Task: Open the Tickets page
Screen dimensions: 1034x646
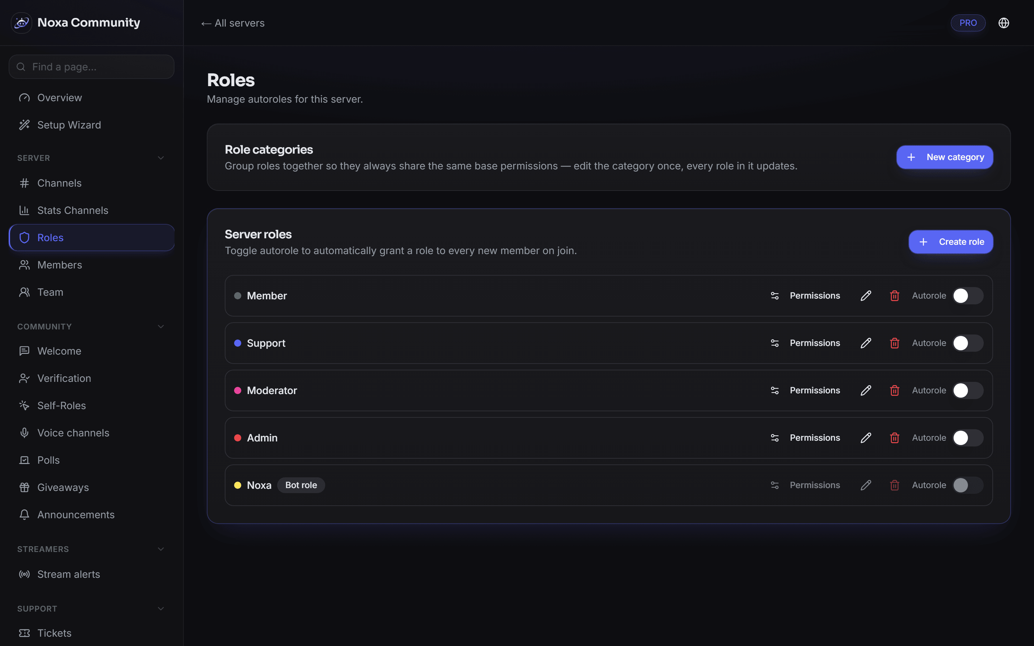Action: tap(92, 633)
